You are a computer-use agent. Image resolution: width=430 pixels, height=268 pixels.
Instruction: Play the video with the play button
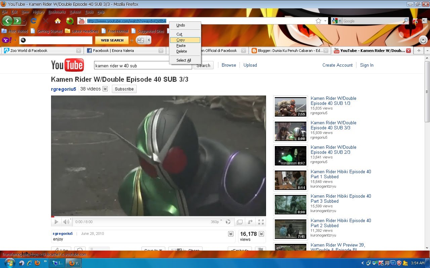[56, 222]
